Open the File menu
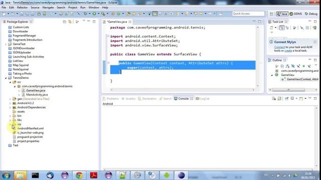Screen dimensions: 321x180 point(4,7)
